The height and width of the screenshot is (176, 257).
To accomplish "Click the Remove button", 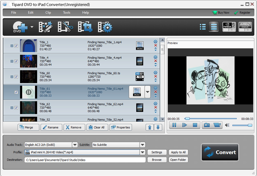I will (75, 127).
